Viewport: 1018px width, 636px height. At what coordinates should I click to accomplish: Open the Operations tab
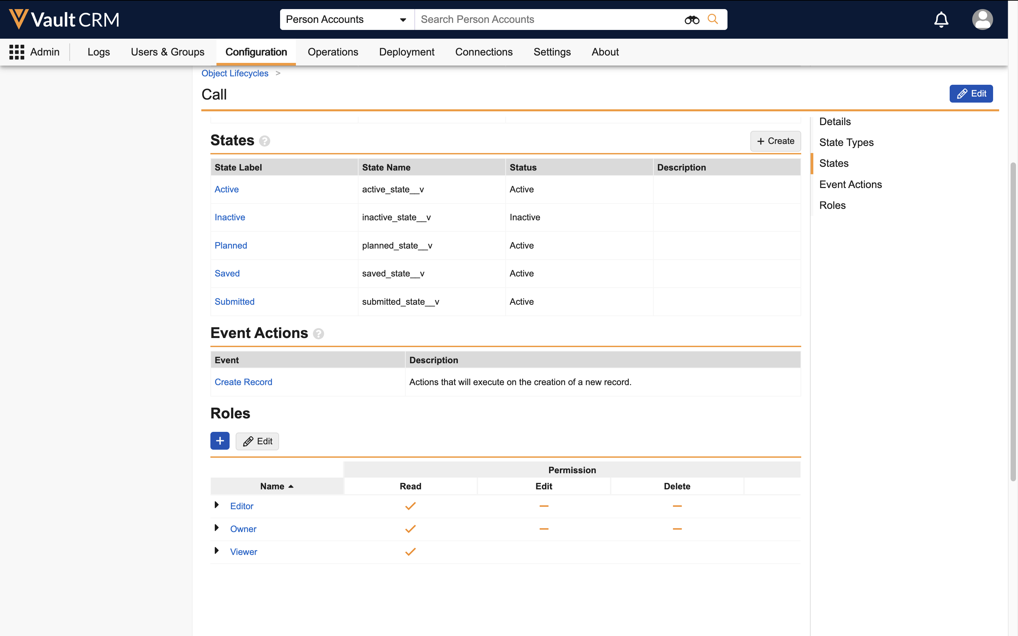click(333, 52)
